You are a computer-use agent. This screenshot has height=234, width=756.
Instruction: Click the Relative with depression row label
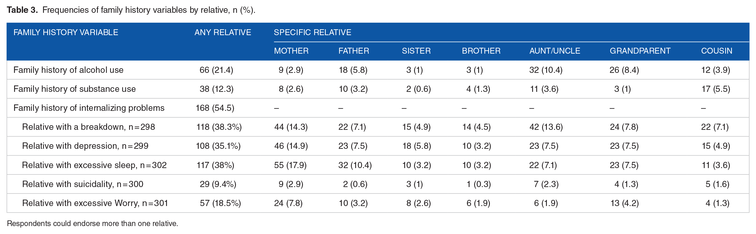[x=85, y=146]
